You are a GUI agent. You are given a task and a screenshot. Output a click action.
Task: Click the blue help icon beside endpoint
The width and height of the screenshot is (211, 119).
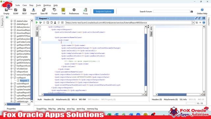tap(204, 23)
